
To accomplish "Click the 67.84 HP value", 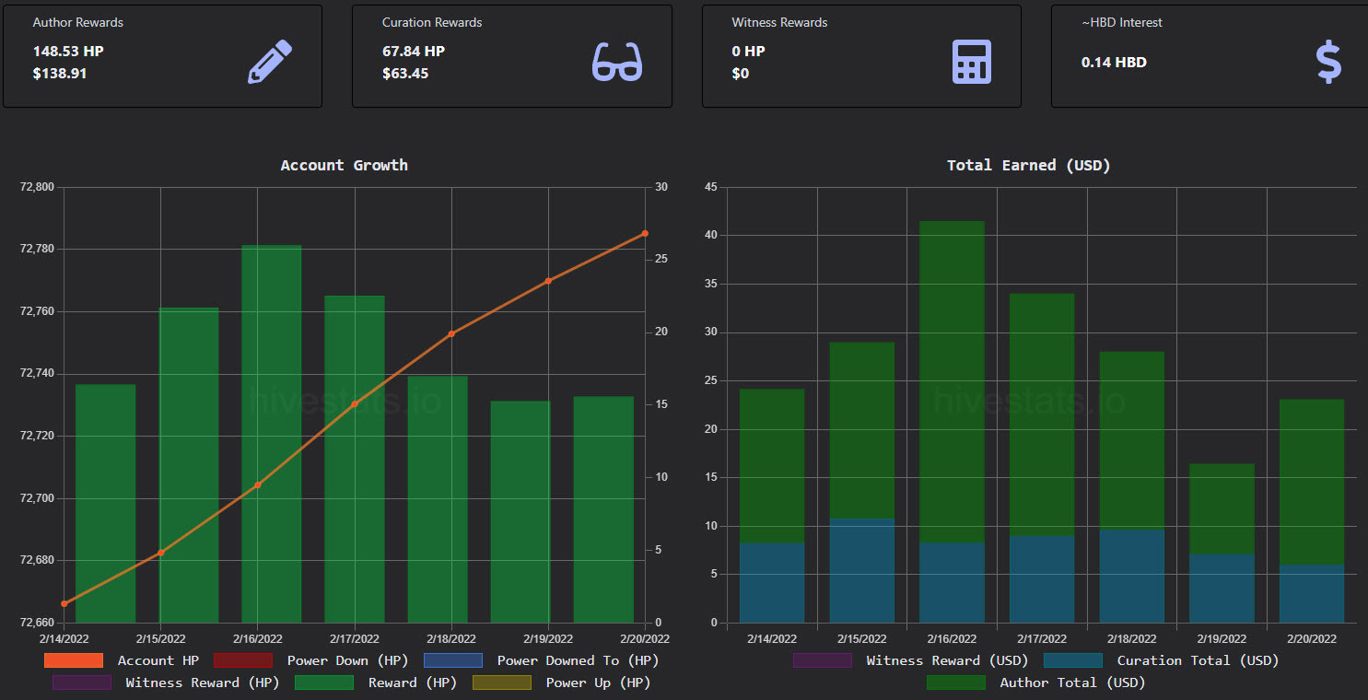I will pos(414,52).
